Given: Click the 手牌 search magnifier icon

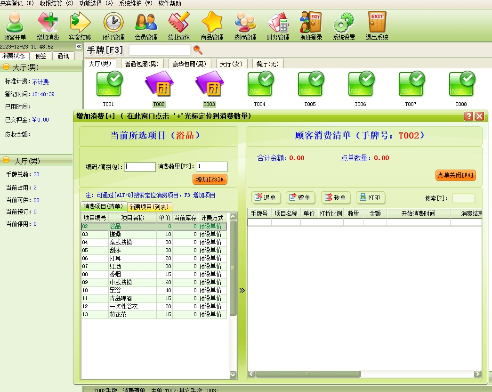Looking at the screenshot, I should pyautogui.click(x=198, y=49).
